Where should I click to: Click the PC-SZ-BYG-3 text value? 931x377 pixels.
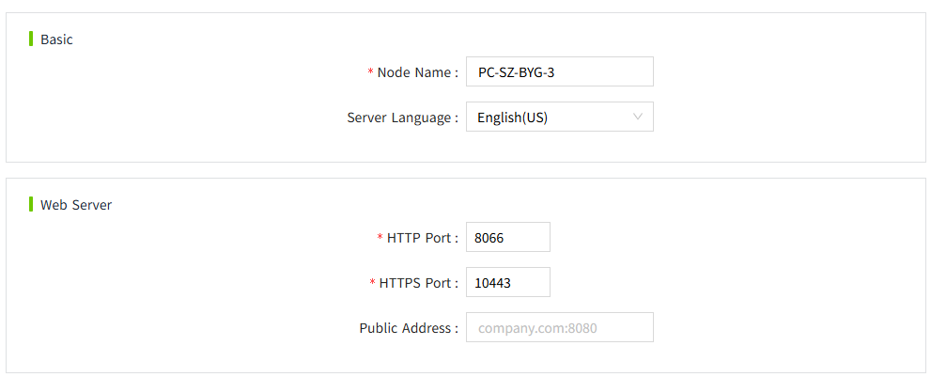tap(516, 72)
